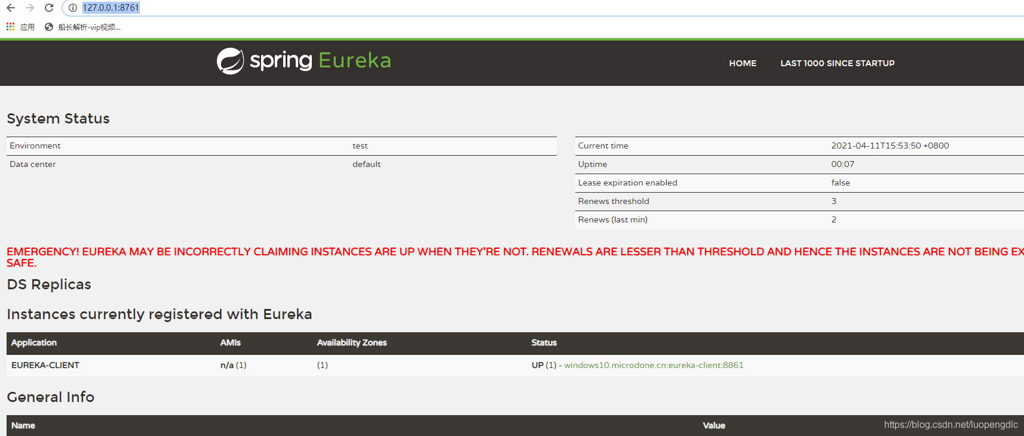Select the timestamp 2021-04-11T15:53:50 +0800
This screenshot has height=436, width=1024.
pos(890,146)
